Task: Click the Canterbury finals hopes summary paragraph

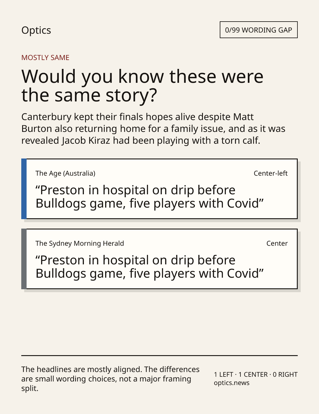Action: pos(153,129)
